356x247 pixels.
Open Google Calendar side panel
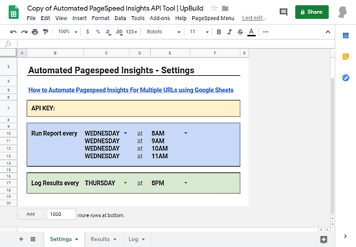pyautogui.click(x=346, y=36)
